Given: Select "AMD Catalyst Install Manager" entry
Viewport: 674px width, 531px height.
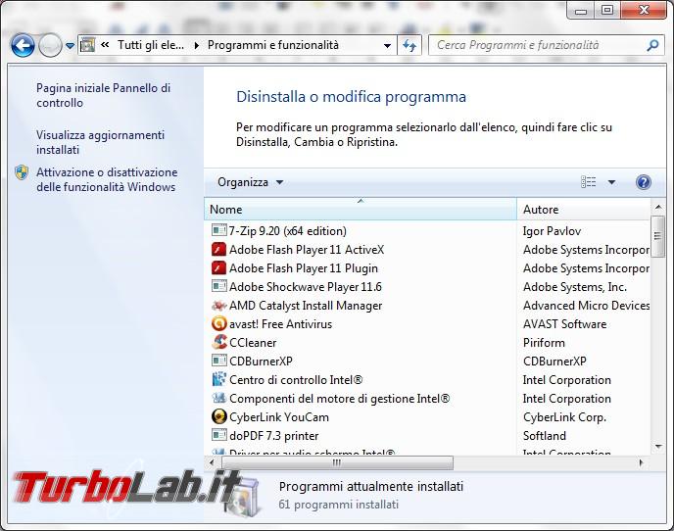Looking at the screenshot, I should (306, 306).
